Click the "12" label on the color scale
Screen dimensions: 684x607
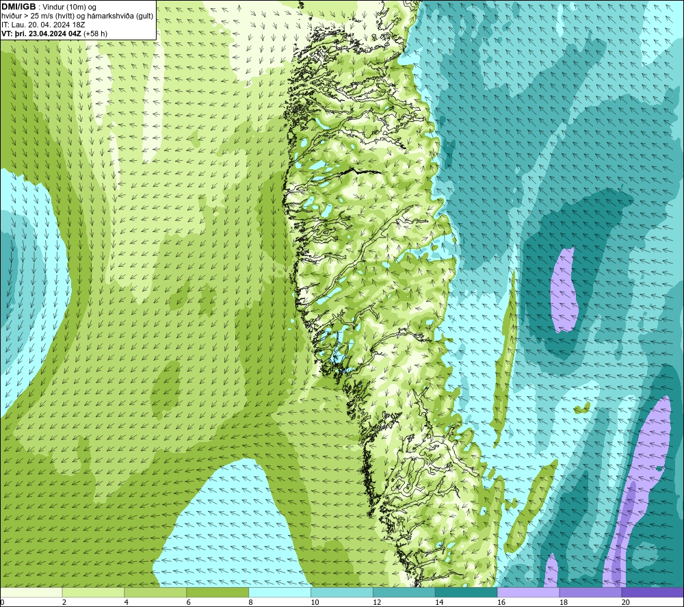377,602
